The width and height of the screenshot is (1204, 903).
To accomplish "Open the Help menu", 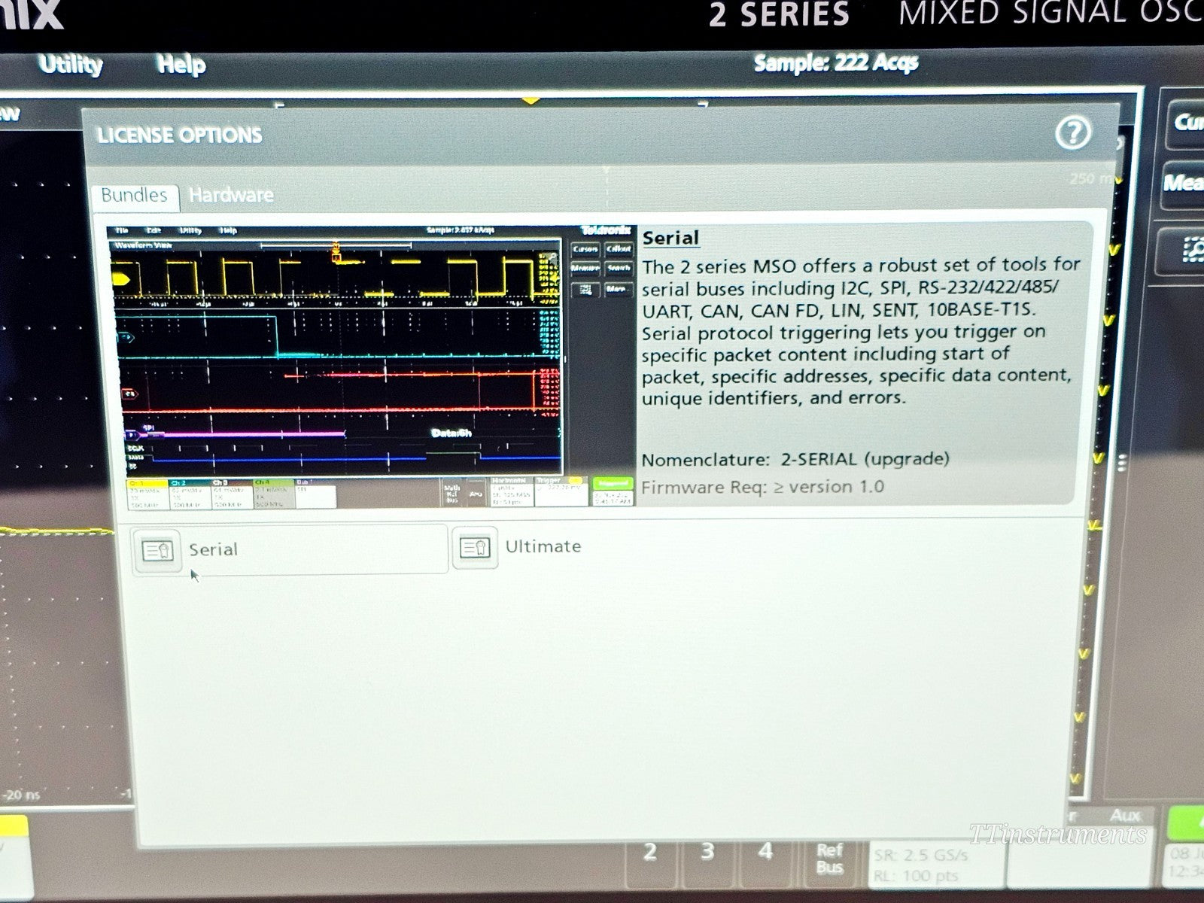I will (181, 65).
